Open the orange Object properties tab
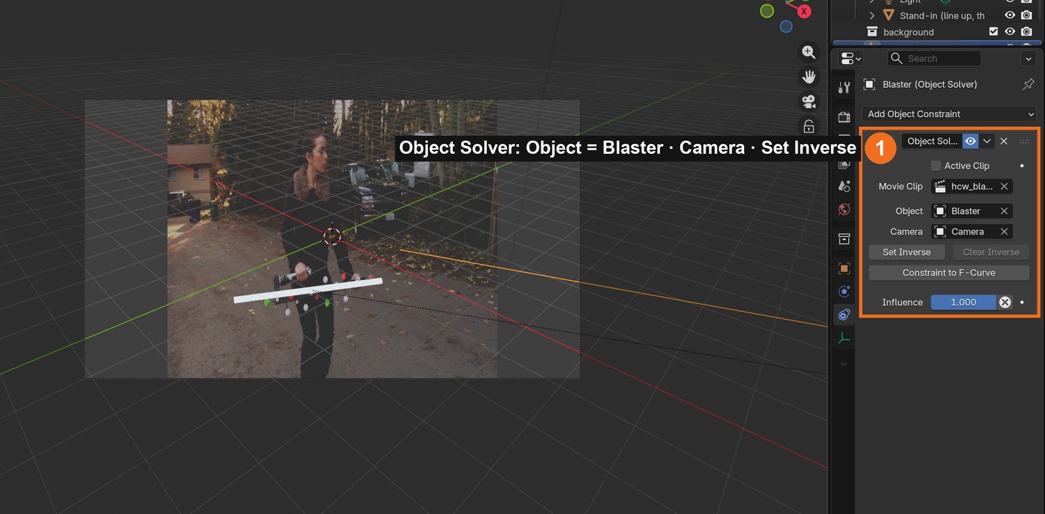Image resolution: width=1045 pixels, height=514 pixels. click(844, 268)
